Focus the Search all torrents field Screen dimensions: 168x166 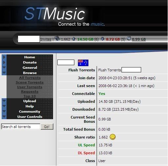pyautogui.click(x=21, y=127)
